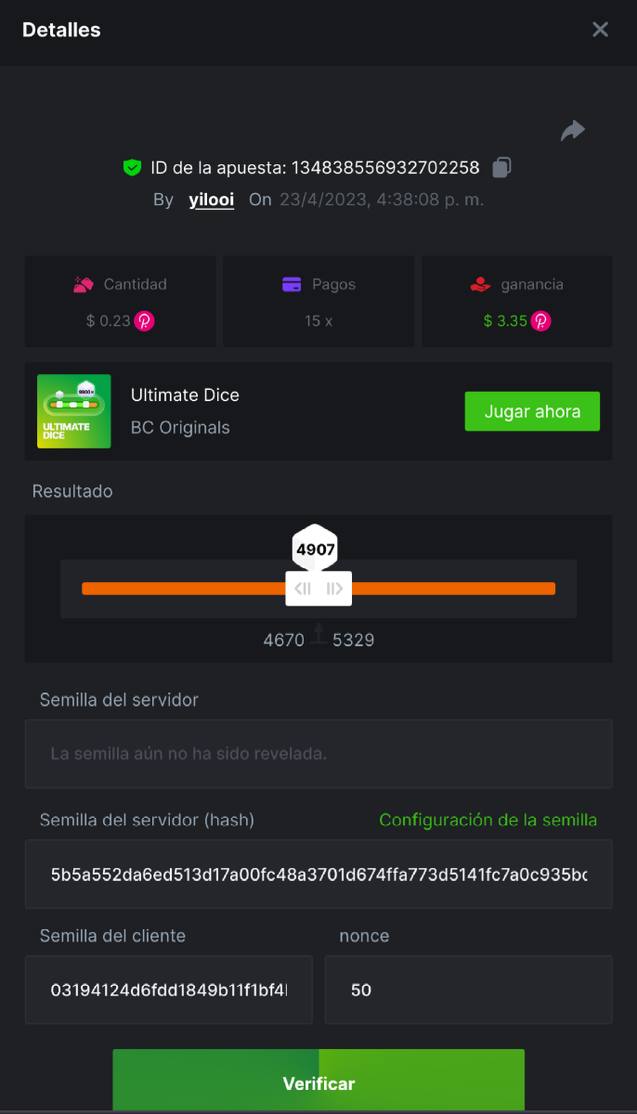Image resolution: width=637 pixels, height=1114 pixels.
Task: Click the Semilla del servidor field
Action: coord(318,754)
